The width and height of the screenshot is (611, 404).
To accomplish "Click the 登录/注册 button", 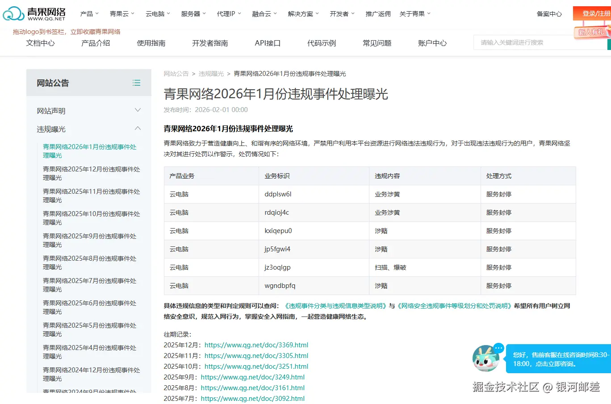I will click(x=592, y=13).
